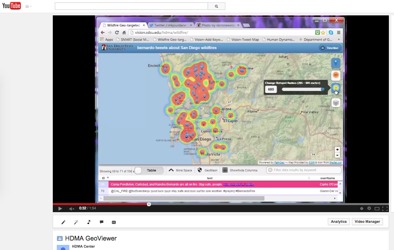Play the HDMA GeoViewer video
Screen dimensions: 394x250
60,209
